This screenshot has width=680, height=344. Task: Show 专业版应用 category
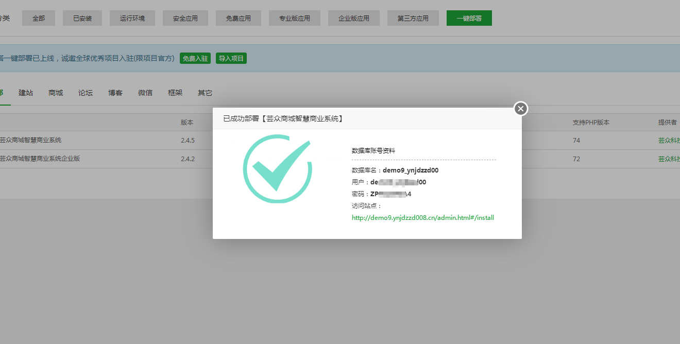click(x=295, y=18)
